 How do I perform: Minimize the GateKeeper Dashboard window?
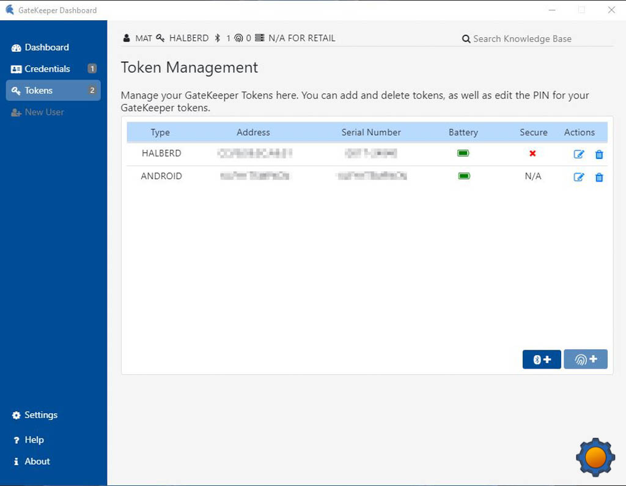(x=552, y=10)
